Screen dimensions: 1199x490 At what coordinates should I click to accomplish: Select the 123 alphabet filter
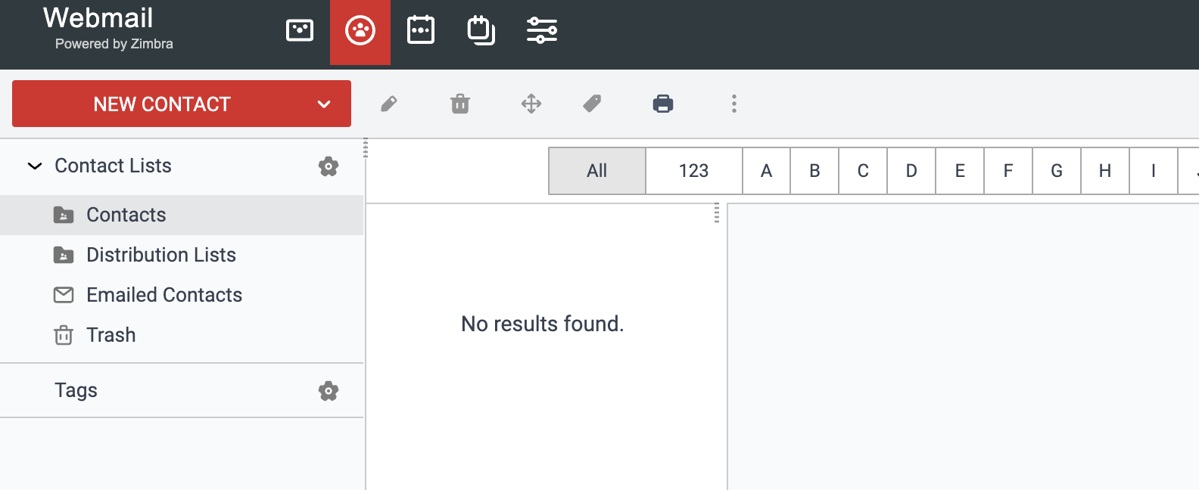[x=694, y=171]
